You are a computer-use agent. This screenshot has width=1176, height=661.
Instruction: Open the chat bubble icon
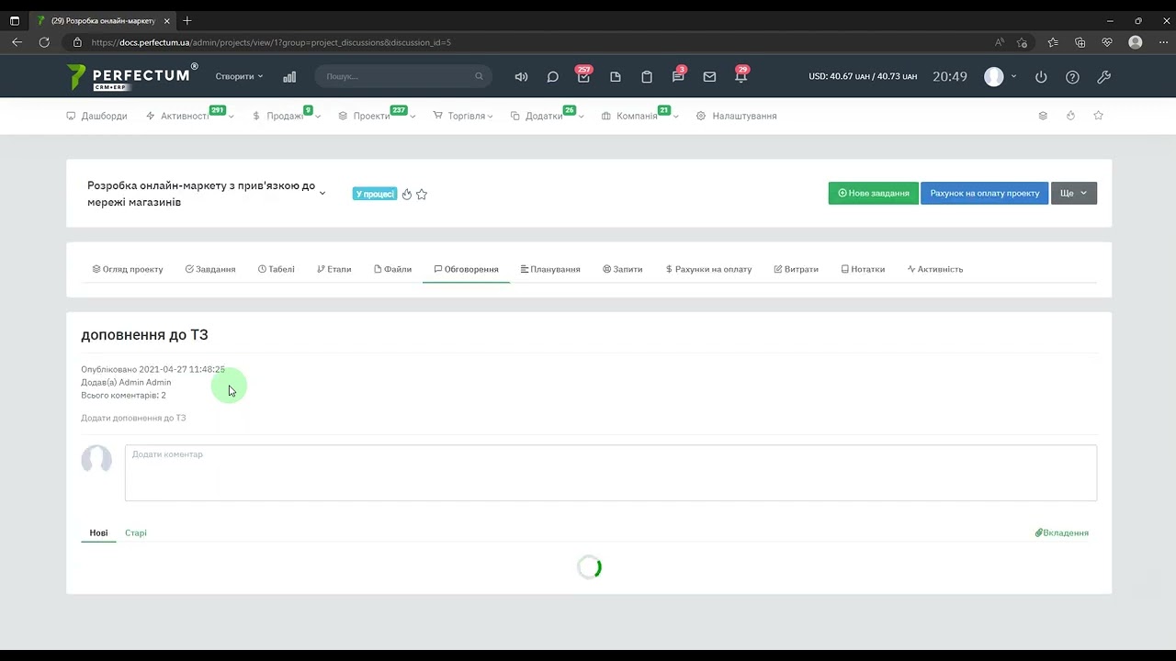tap(552, 77)
